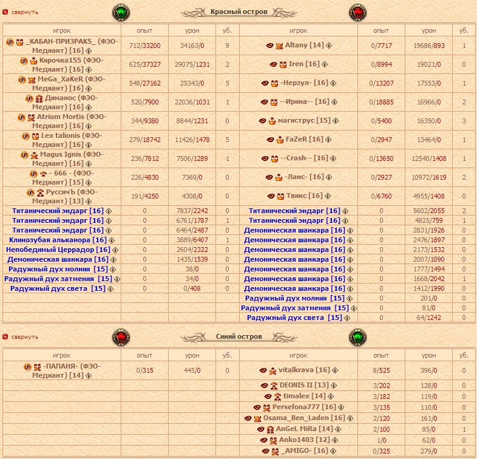
Task: Open info icon for -ПАПАНЯ- player
Action: coord(89,376)
